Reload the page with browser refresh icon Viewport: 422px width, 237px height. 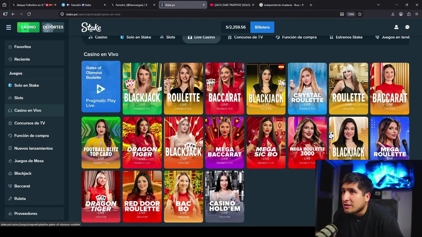(x=29, y=14)
